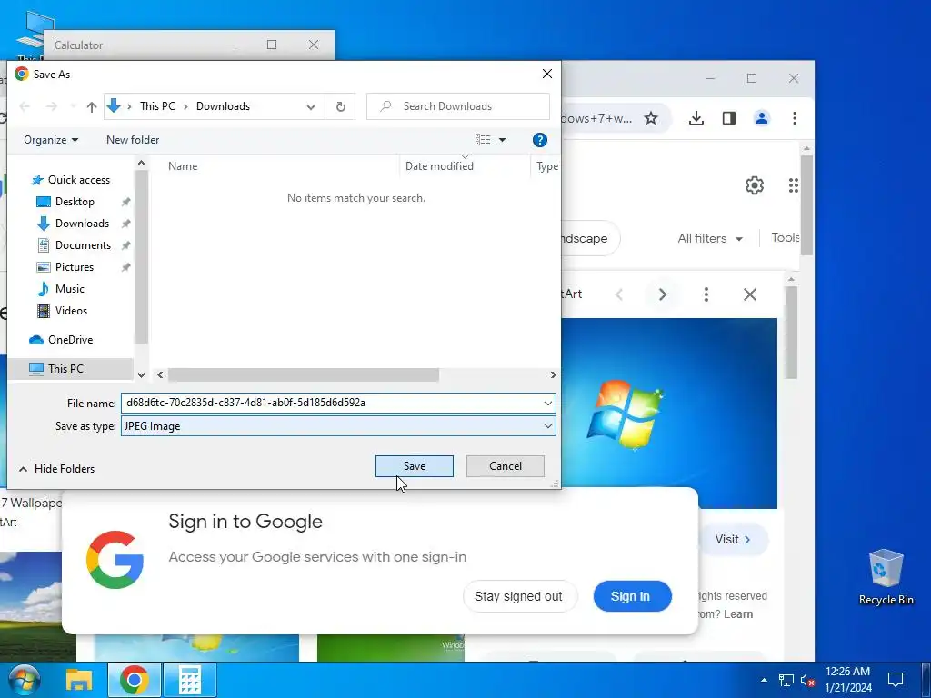Viewport: 931px width, 698px height.
Task: Click the File name input field
Action: pos(331,403)
